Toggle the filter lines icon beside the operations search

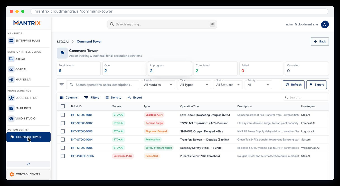coord(62,85)
